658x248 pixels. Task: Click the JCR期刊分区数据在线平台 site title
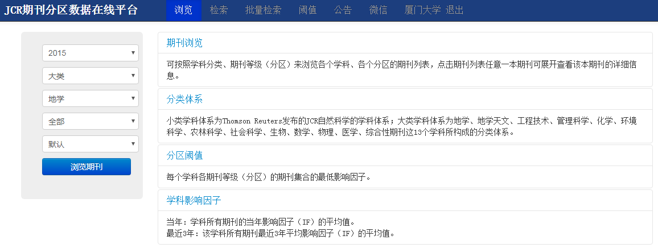(x=71, y=10)
